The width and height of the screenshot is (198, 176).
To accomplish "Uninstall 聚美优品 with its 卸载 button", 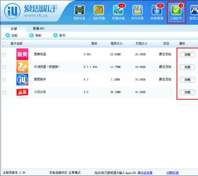I will [x=187, y=55].
